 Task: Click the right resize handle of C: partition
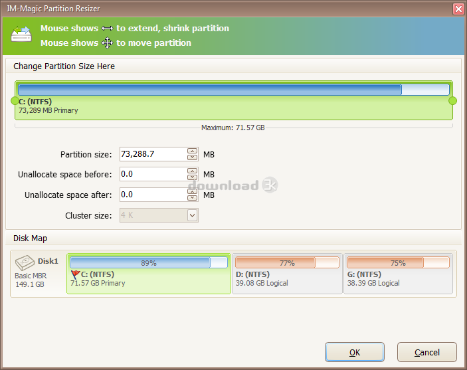[x=452, y=101]
